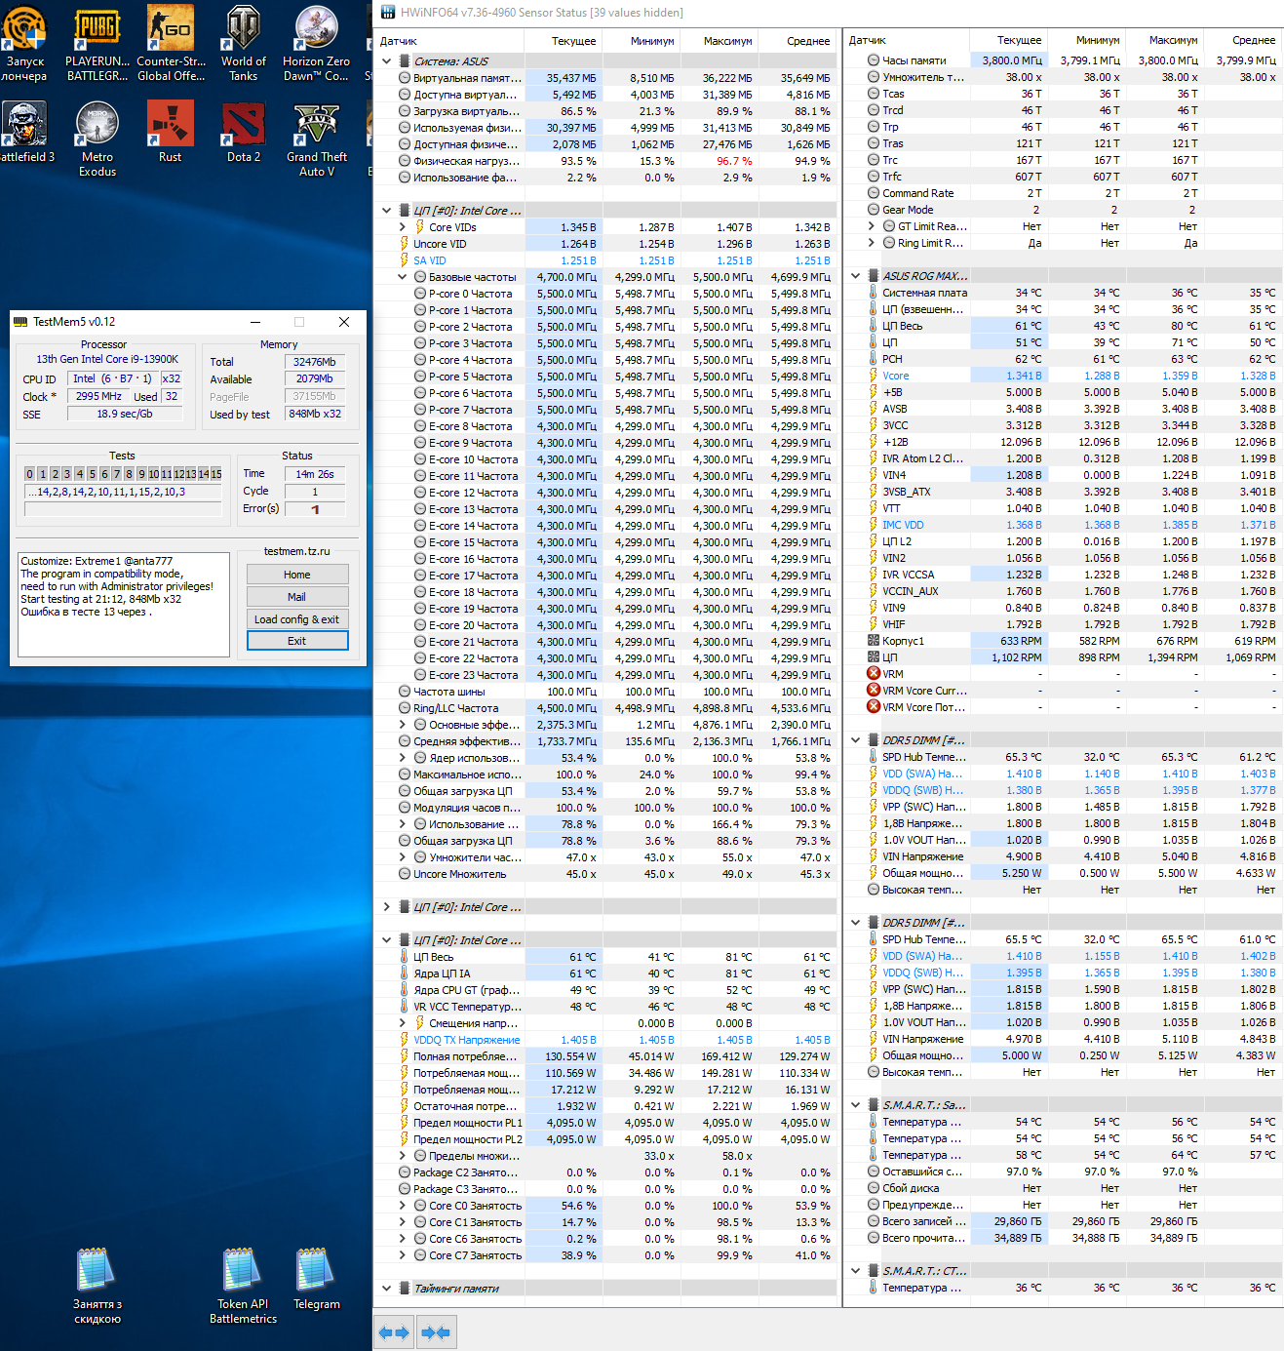Expand the Основные эффе… row
Screen dimensions: 1284x1351
coord(403,725)
